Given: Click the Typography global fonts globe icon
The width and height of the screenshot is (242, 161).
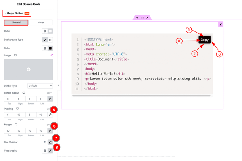Looking at the screenshot, I should 45,151.
